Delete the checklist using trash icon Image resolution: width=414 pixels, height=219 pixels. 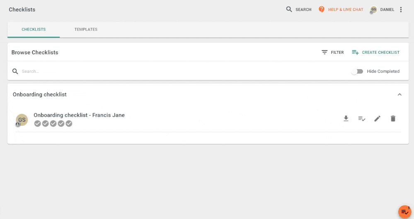pyautogui.click(x=393, y=118)
